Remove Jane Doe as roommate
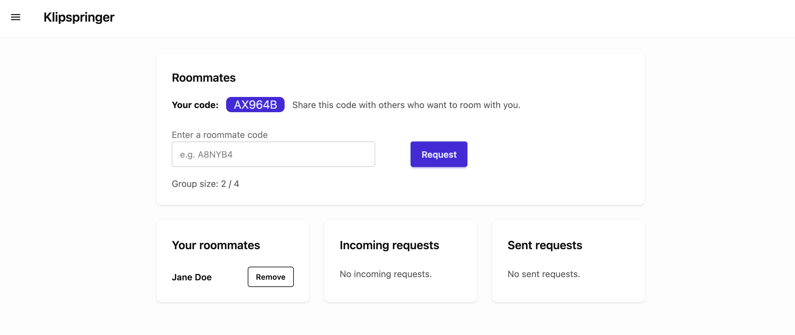The height and width of the screenshot is (335, 795). (270, 277)
